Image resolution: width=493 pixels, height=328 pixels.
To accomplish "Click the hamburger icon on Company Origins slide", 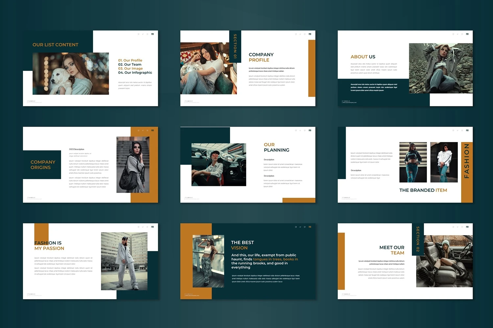I will click(153, 131).
